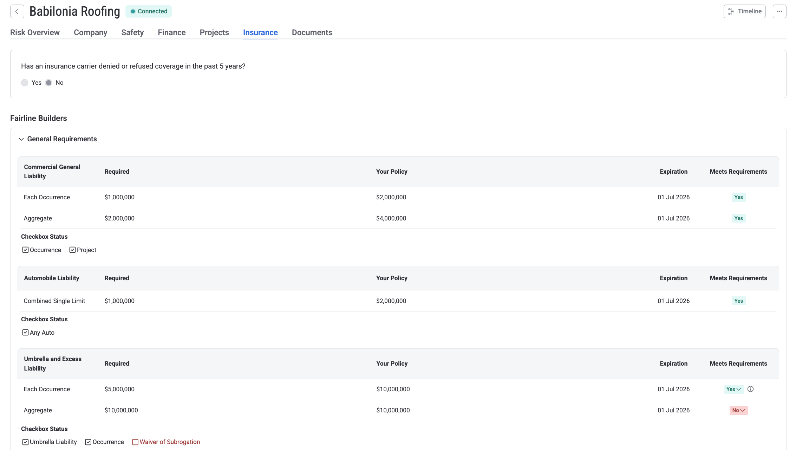796x450 pixels.
Task: Click the info icon beside Umbrella Each Occurrence
Action: point(750,389)
